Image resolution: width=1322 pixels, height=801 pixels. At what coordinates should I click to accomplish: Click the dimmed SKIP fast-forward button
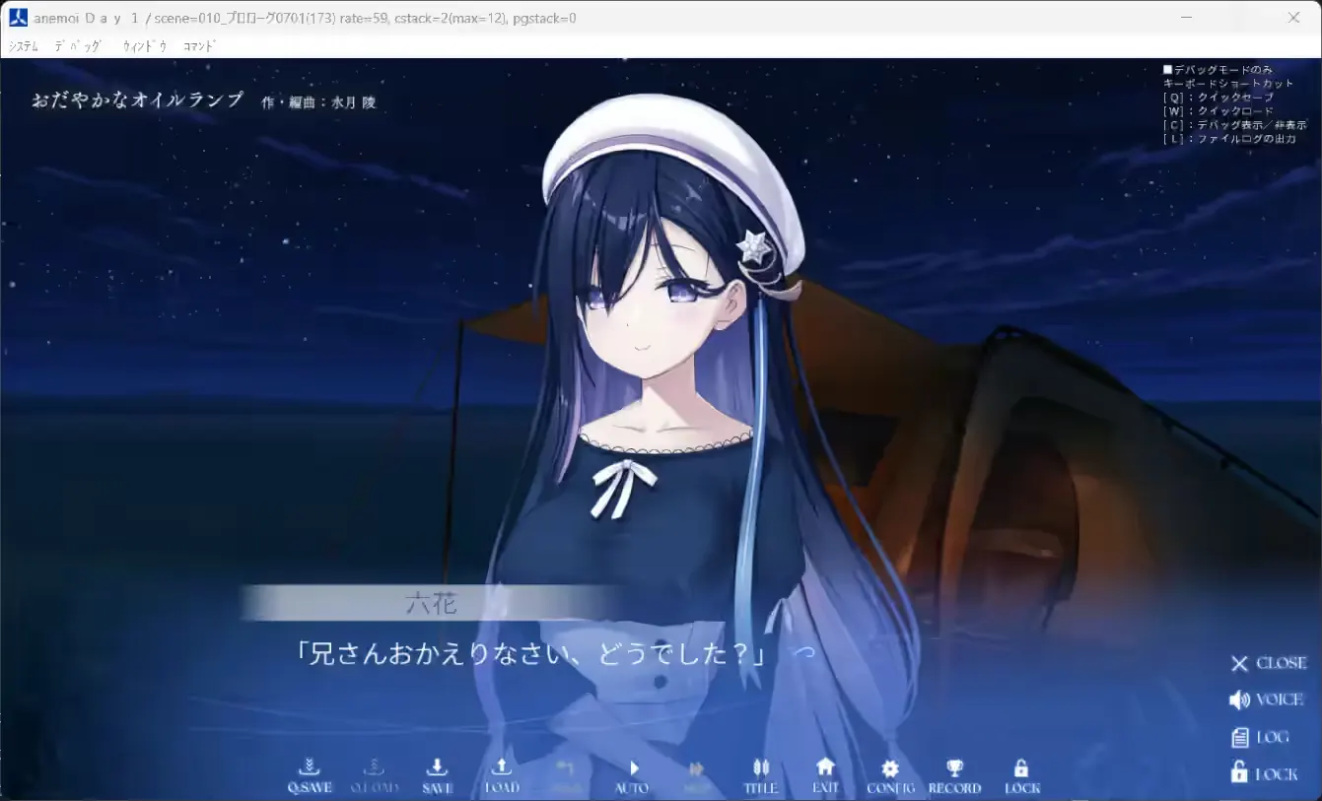(696, 775)
